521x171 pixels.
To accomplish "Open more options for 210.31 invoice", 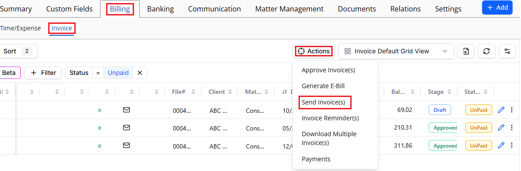I will pos(512,127).
